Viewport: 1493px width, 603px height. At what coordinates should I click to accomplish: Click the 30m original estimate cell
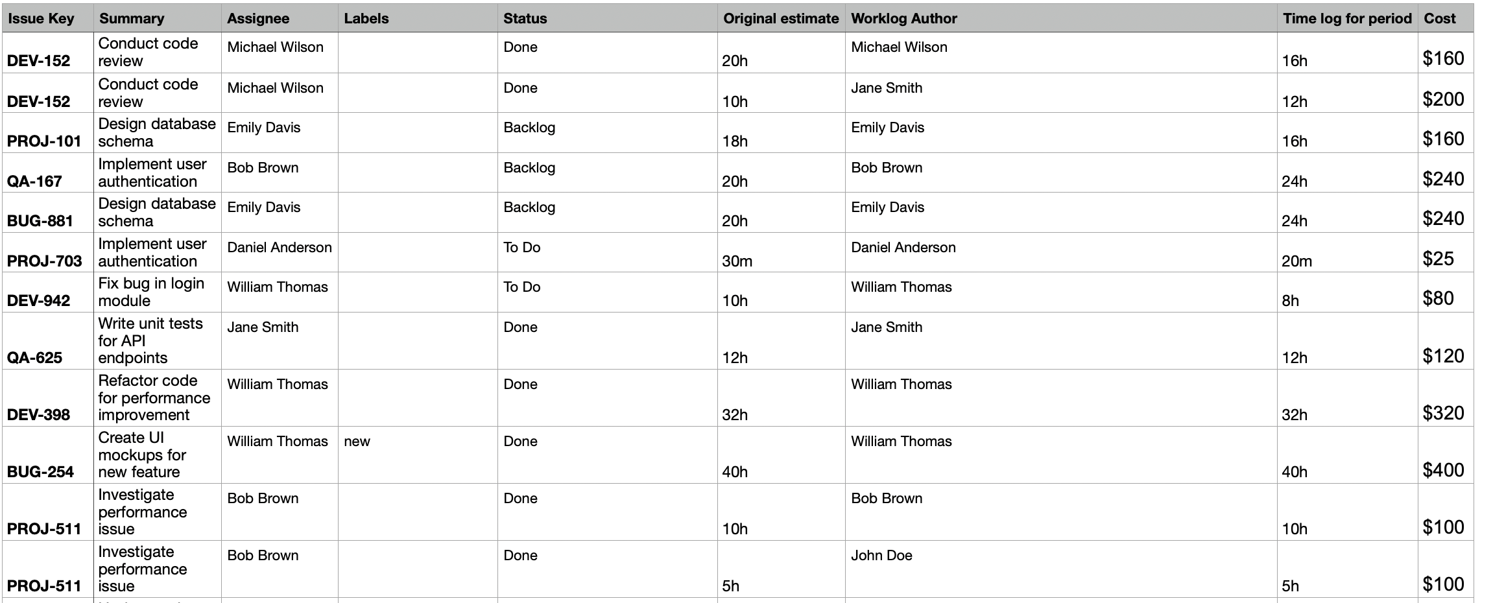737,261
